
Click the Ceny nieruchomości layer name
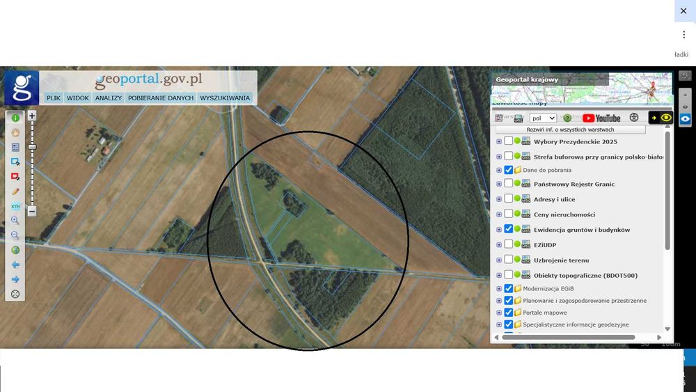564,214
